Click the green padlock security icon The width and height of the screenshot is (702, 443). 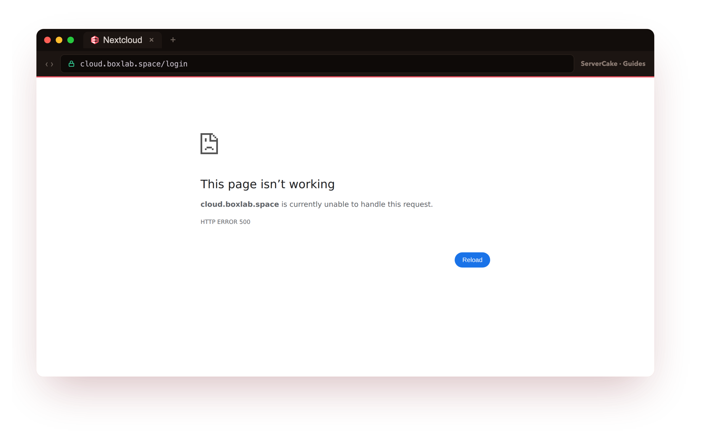click(x=71, y=64)
